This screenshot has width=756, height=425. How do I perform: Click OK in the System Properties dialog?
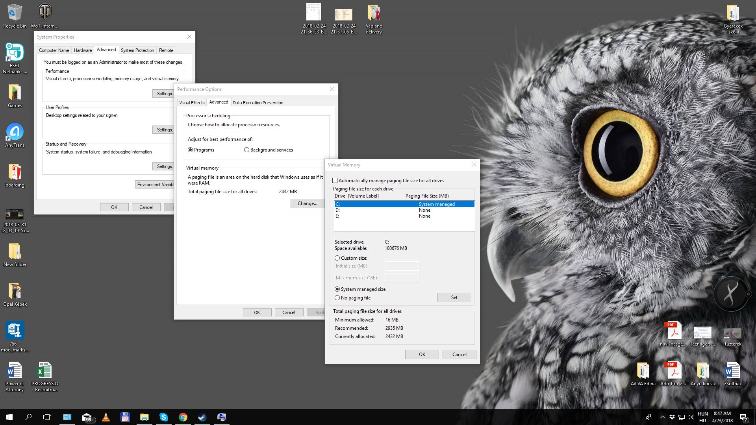(x=114, y=207)
